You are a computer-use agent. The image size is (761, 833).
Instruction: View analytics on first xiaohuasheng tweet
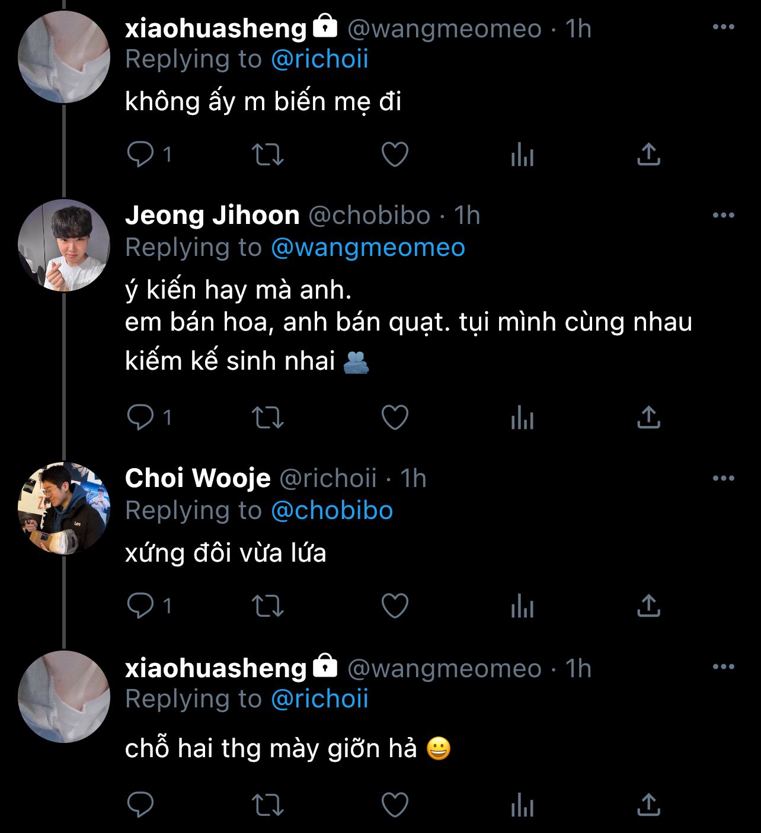click(x=522, y=155)
